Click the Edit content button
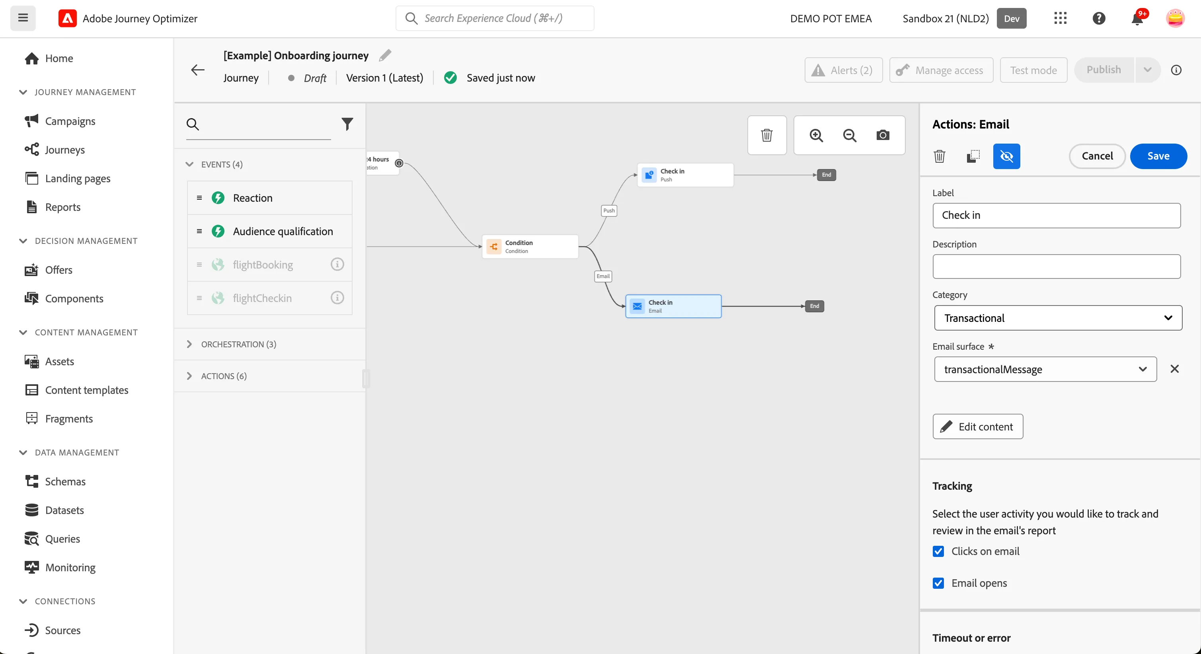This screenshot has height=654, width=1201. point(978,426)
